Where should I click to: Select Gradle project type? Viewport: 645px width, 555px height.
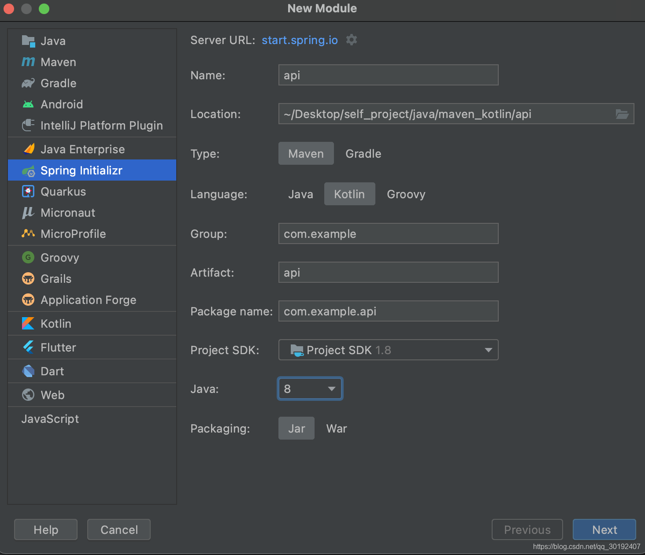[363, 153]
